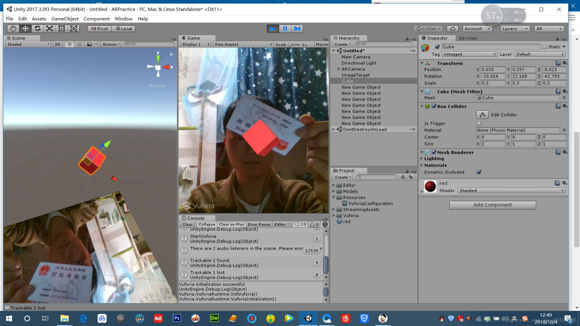
Task: Open the GameObject menu
Action: click(65, 19)
